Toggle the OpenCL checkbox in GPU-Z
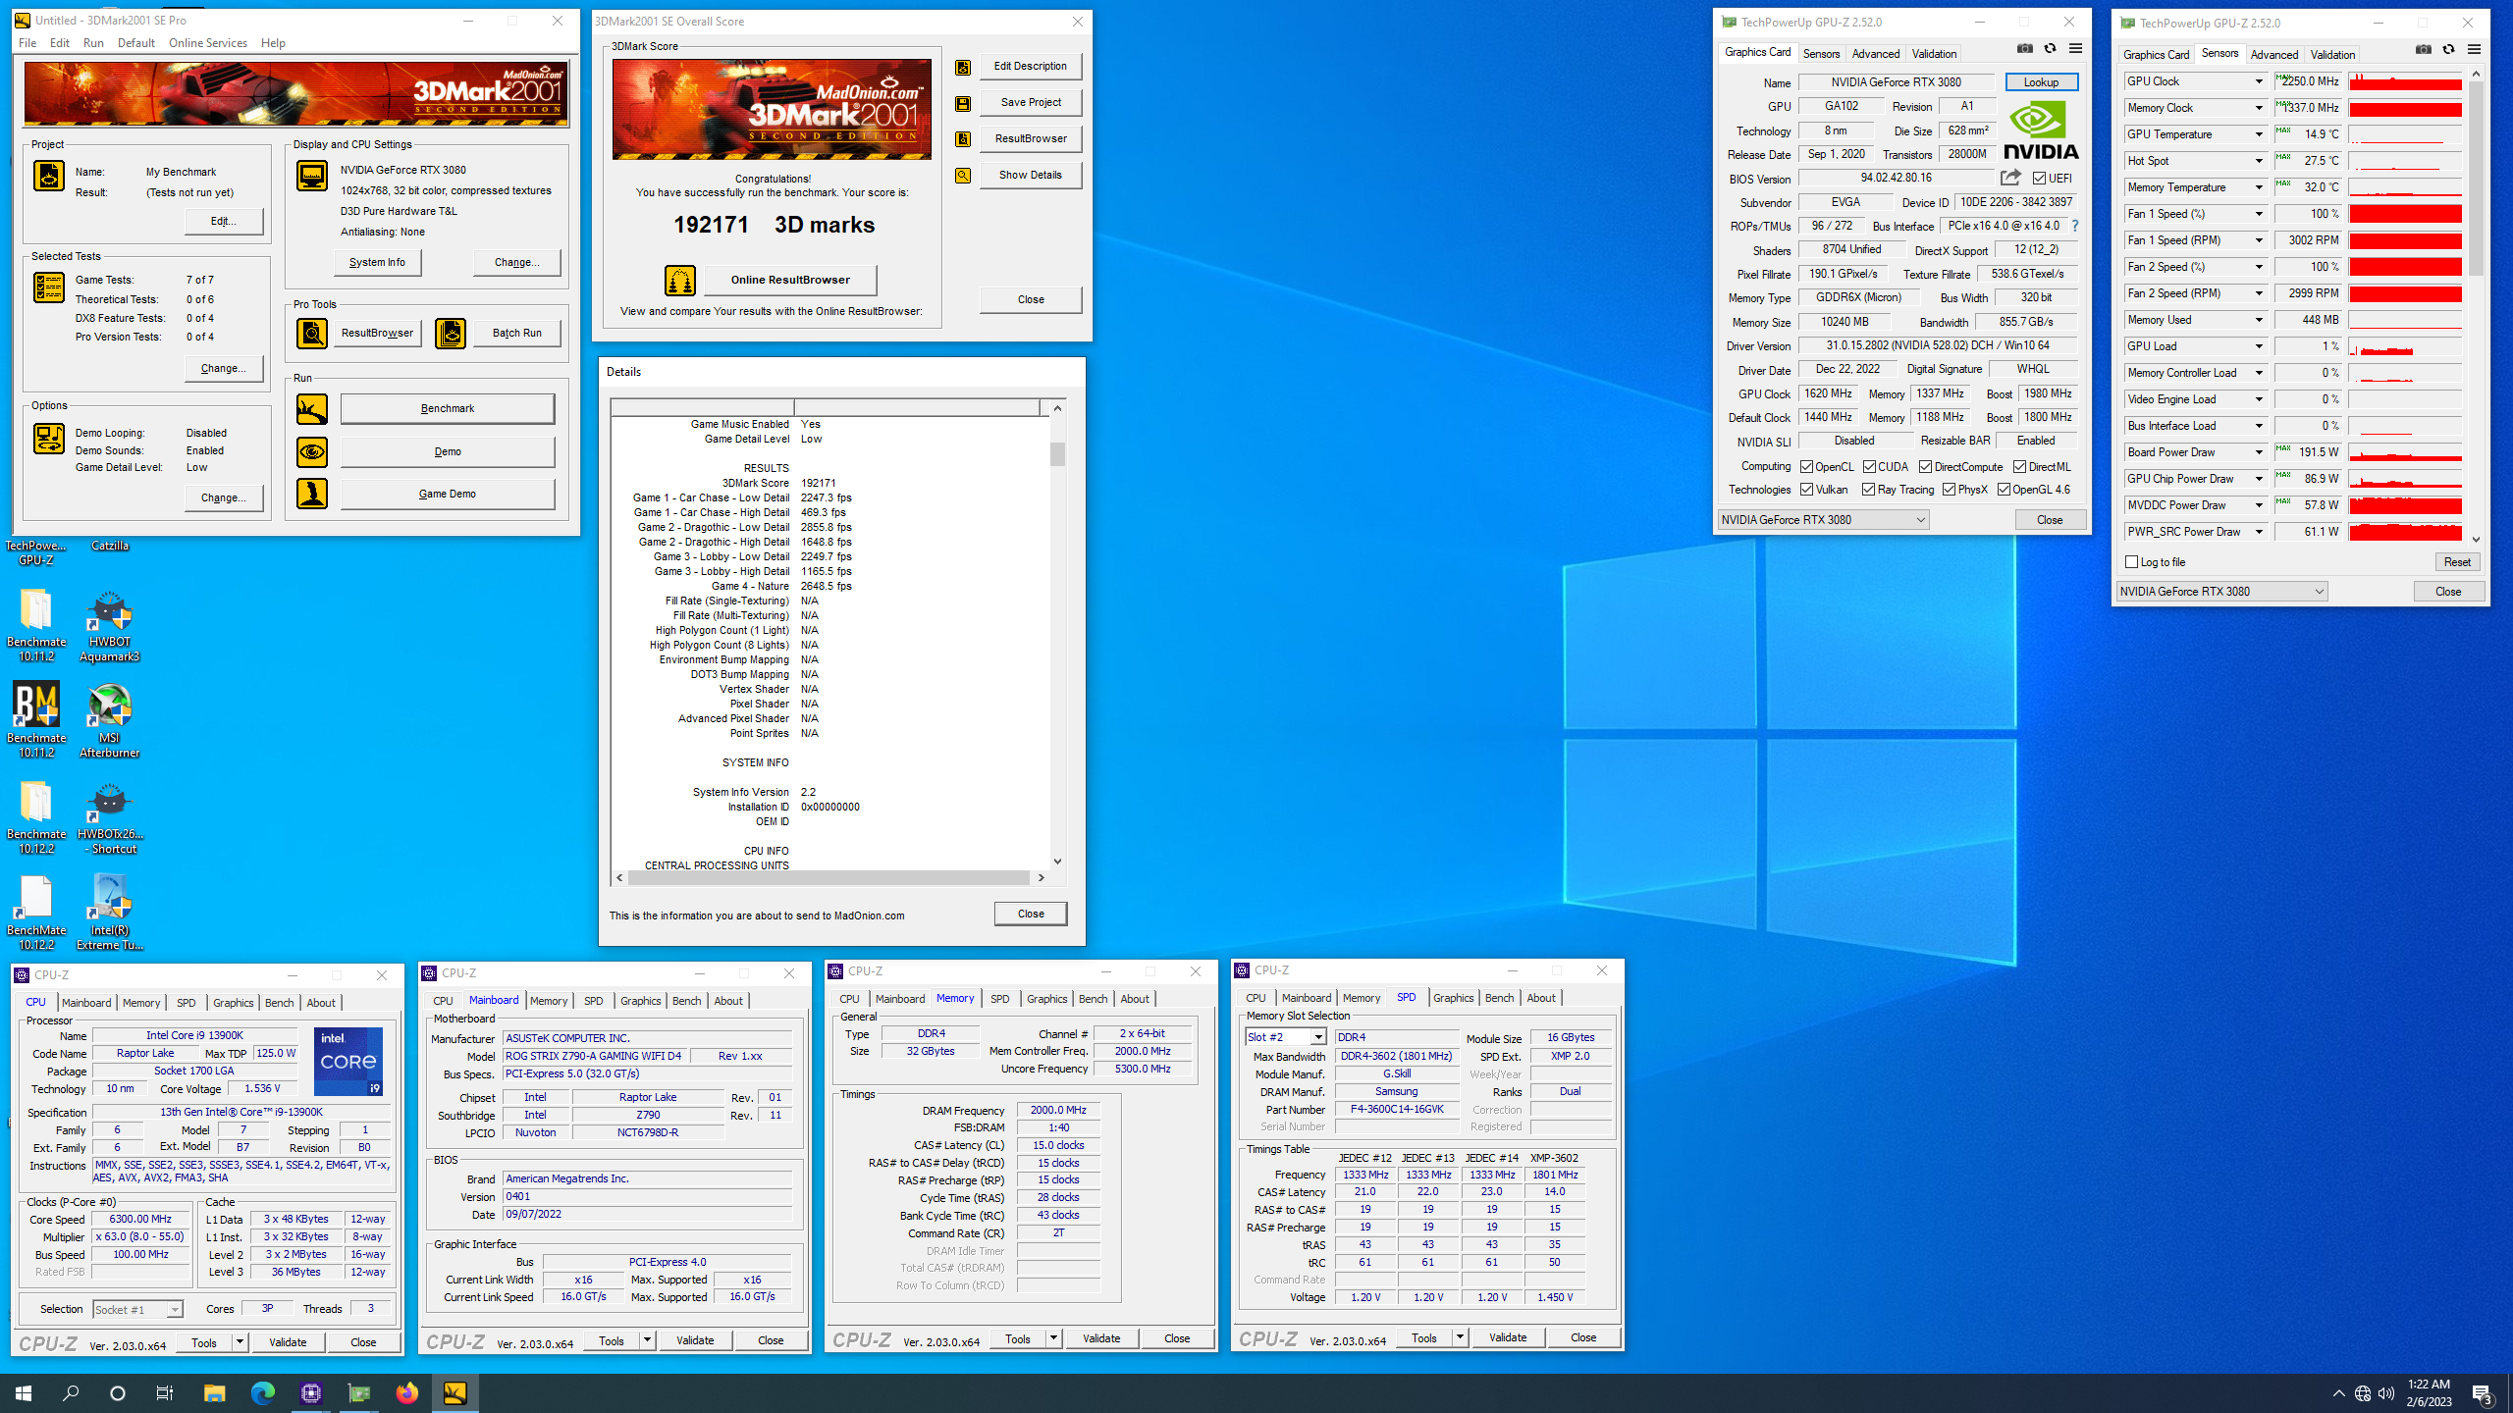2513x1413 pixels. (1806, 467)
